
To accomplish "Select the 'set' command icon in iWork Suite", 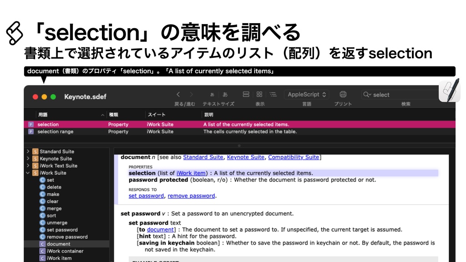I will [42, 180].
